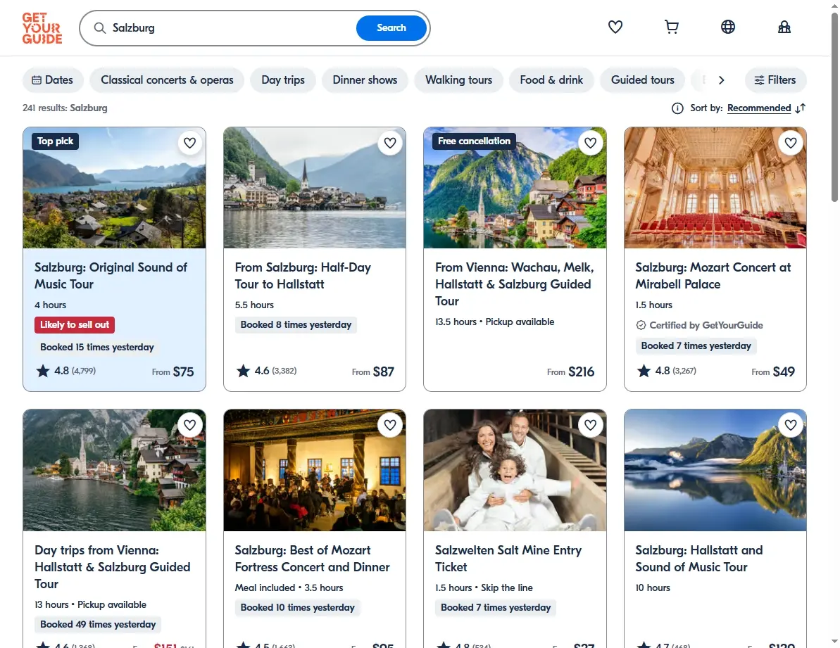Favorite the Hallstatt and Sound of Music Tour
The image size is (840, 648).
click(791, 425)
